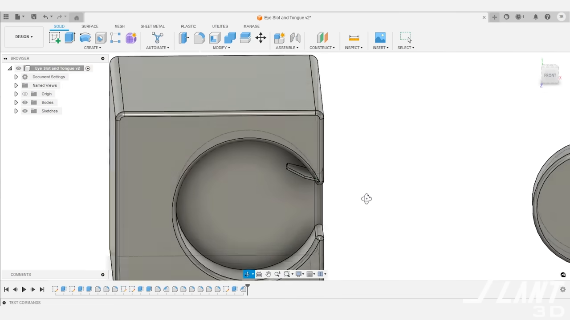The width and height of the screenshot is (570, 320).
Task: Open the Modify dropdown menu
Action: tap(221, 48)
